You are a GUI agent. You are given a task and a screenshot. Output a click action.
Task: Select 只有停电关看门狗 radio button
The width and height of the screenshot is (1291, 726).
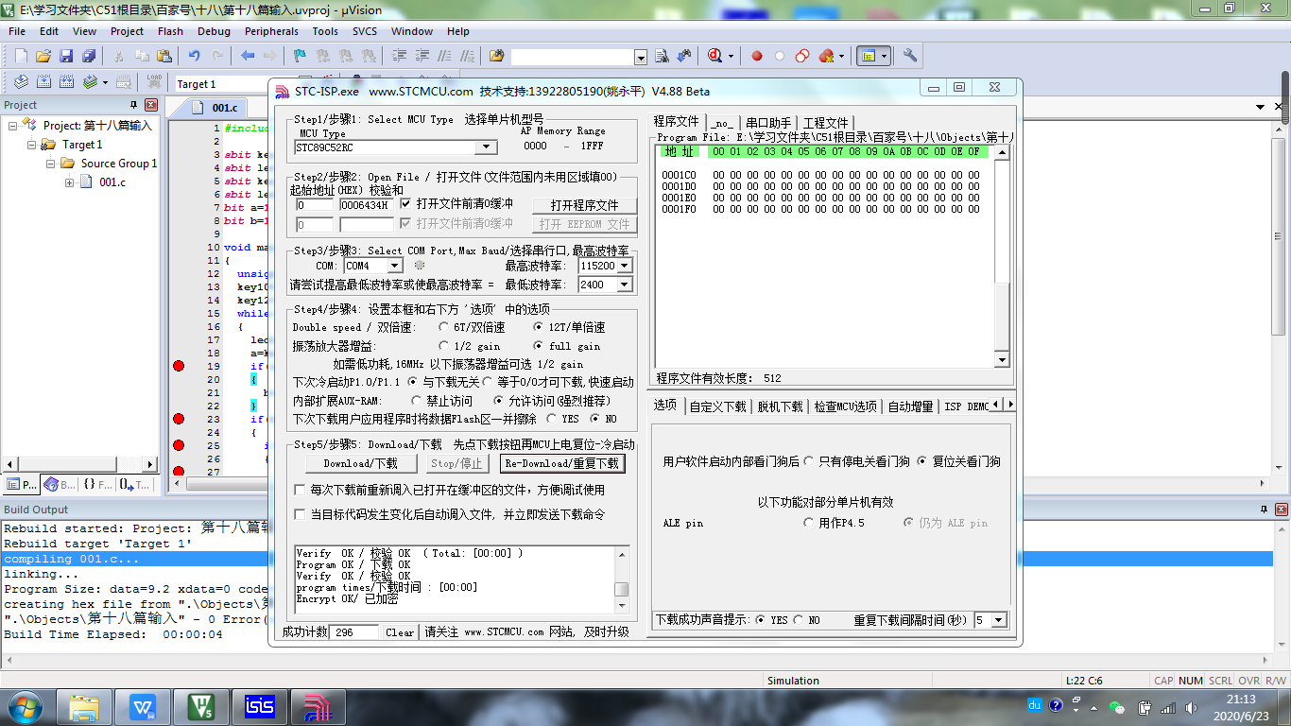click(x=809, y=461)
